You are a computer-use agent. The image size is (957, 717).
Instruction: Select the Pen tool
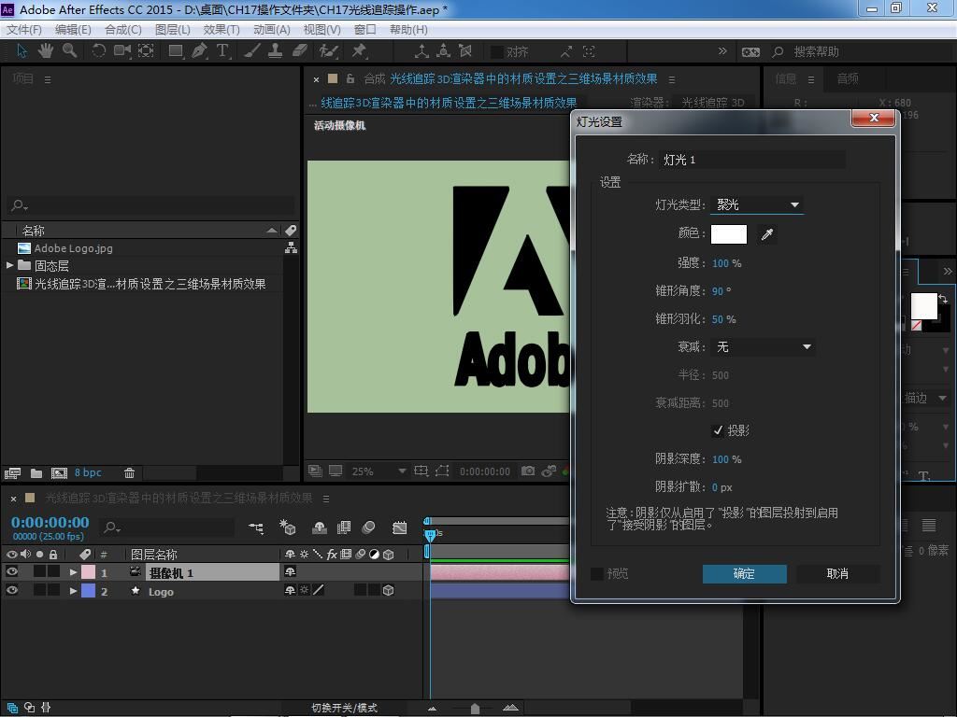point(199,51)
